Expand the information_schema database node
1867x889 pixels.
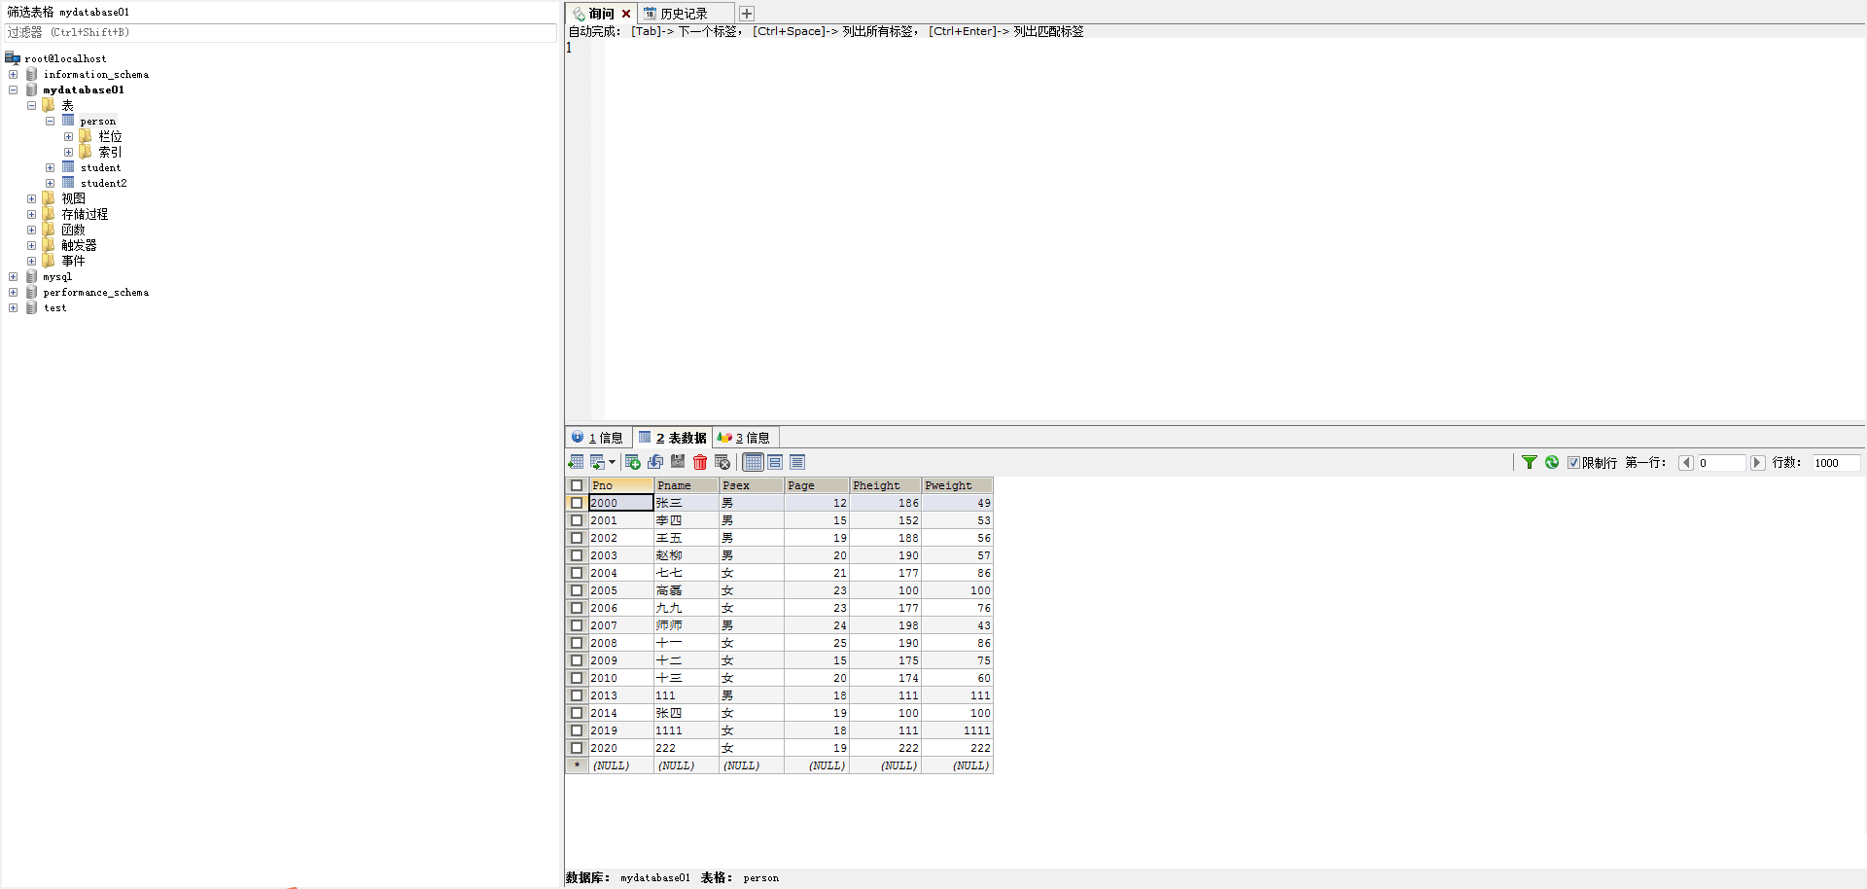[13, 74]
